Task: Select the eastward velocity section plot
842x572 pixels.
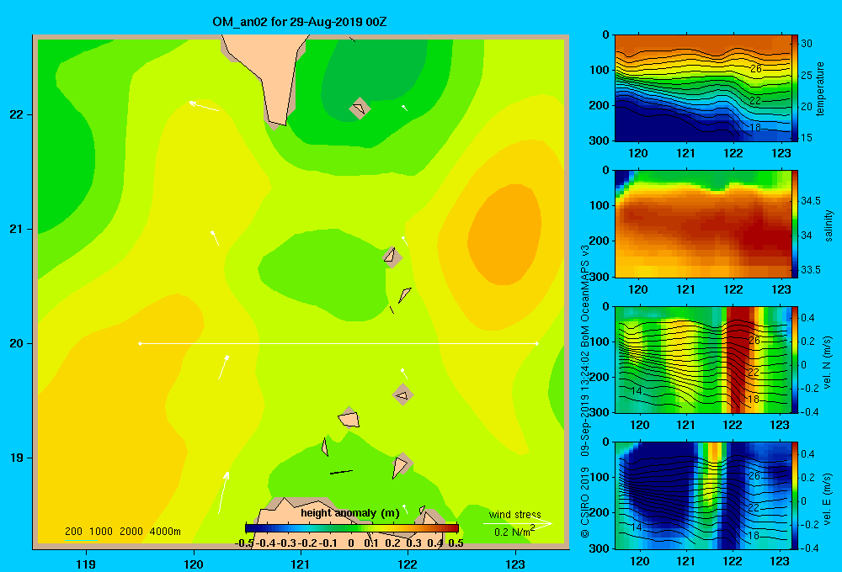Action: click(x=702, y=495)
